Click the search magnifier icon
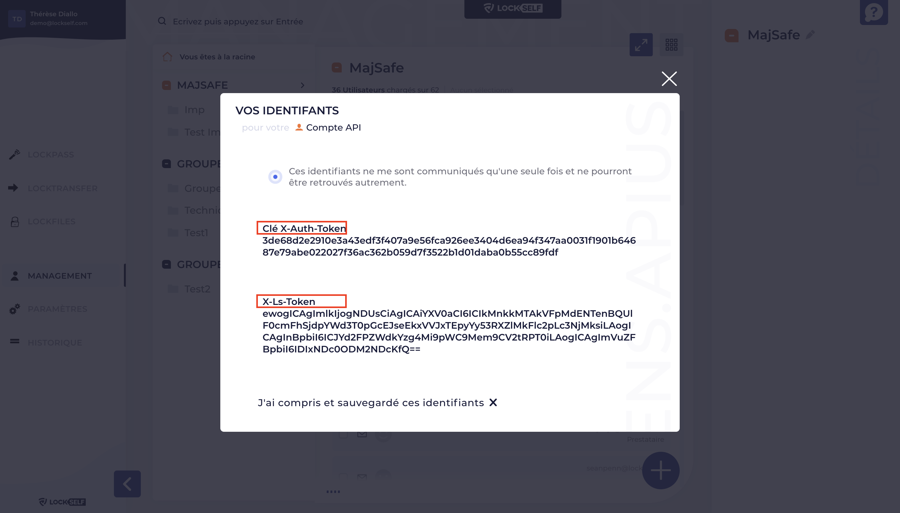The width and height of the screenshot is (900, 513). (x=162, y=21)
